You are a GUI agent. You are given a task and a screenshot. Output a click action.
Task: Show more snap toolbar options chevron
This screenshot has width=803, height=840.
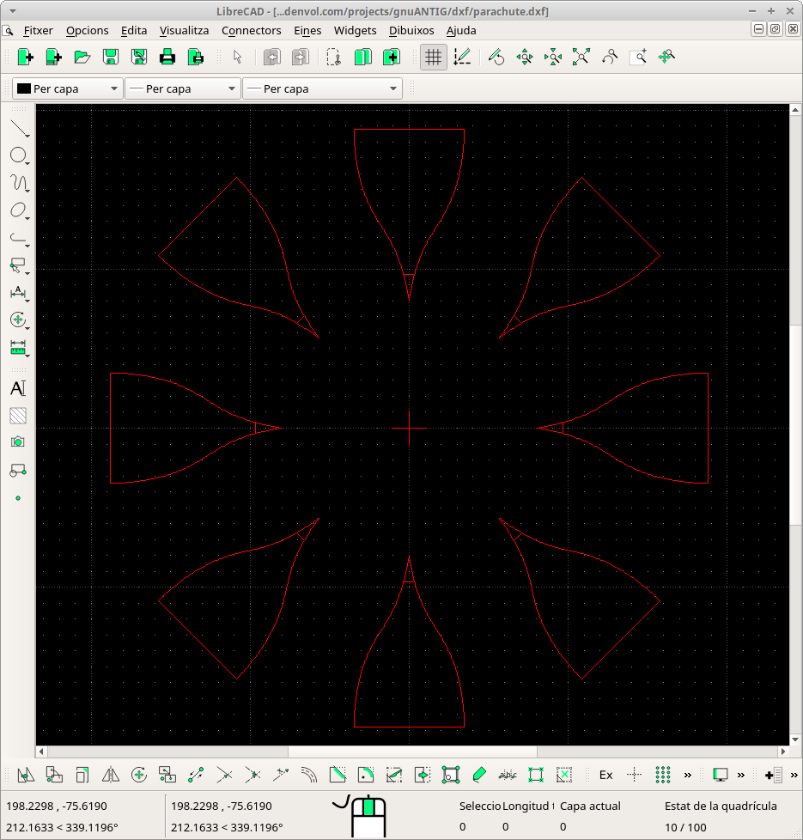click(x=688, y=775)
